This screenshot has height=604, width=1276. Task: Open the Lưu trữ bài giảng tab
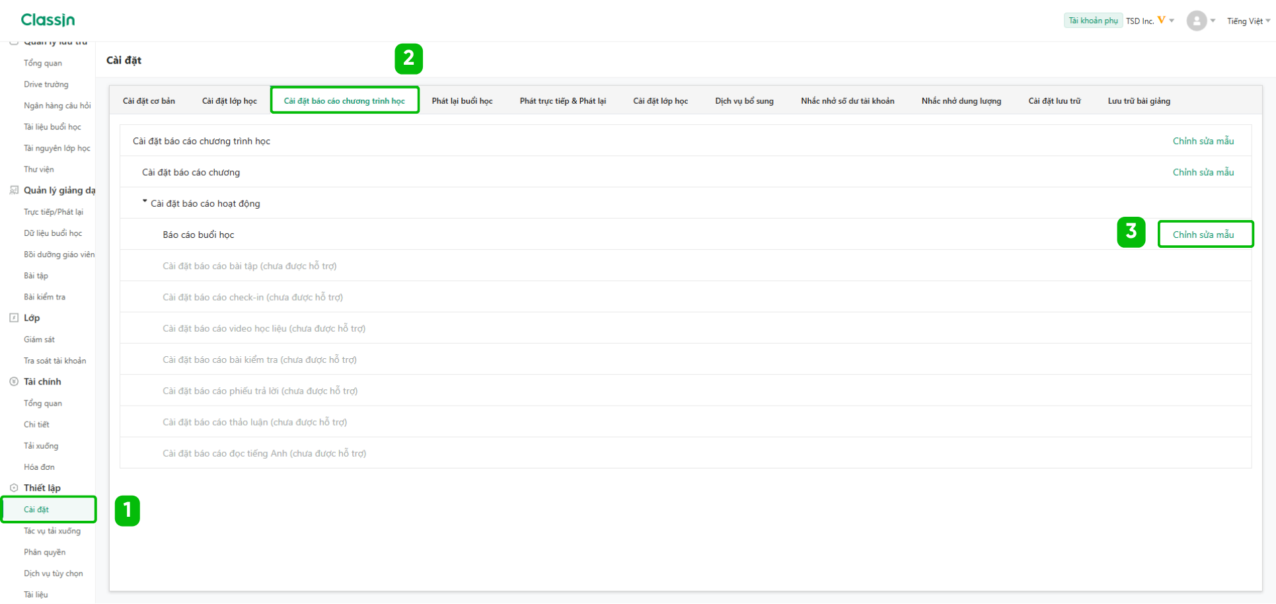tap(1139, 101)
